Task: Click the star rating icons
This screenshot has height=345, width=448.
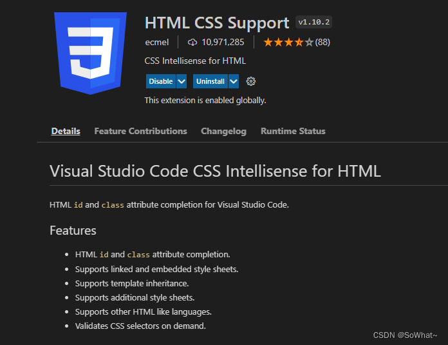Action: point(288,43)
